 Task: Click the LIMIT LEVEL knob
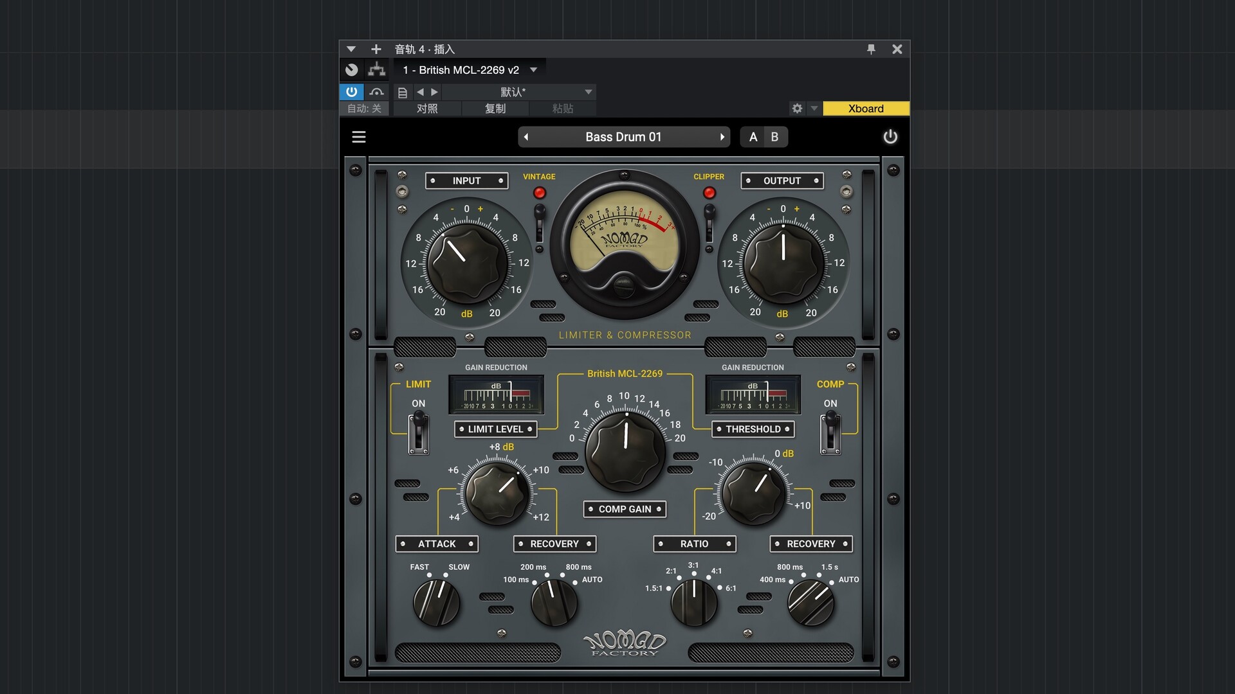(497, 492)
